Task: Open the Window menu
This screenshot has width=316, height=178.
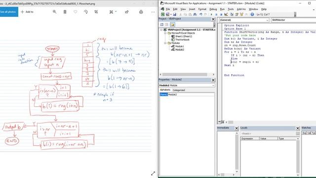Action: (253, 9)
